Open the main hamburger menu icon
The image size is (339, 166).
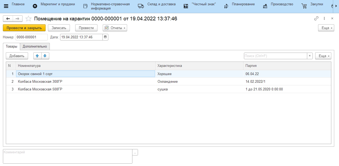(x=6, y=6)
